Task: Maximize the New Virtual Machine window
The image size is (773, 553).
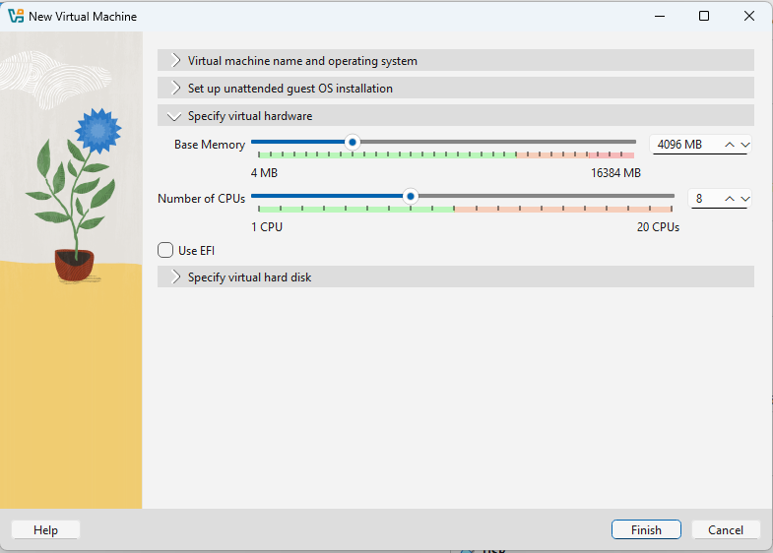Action: point(704,16)
